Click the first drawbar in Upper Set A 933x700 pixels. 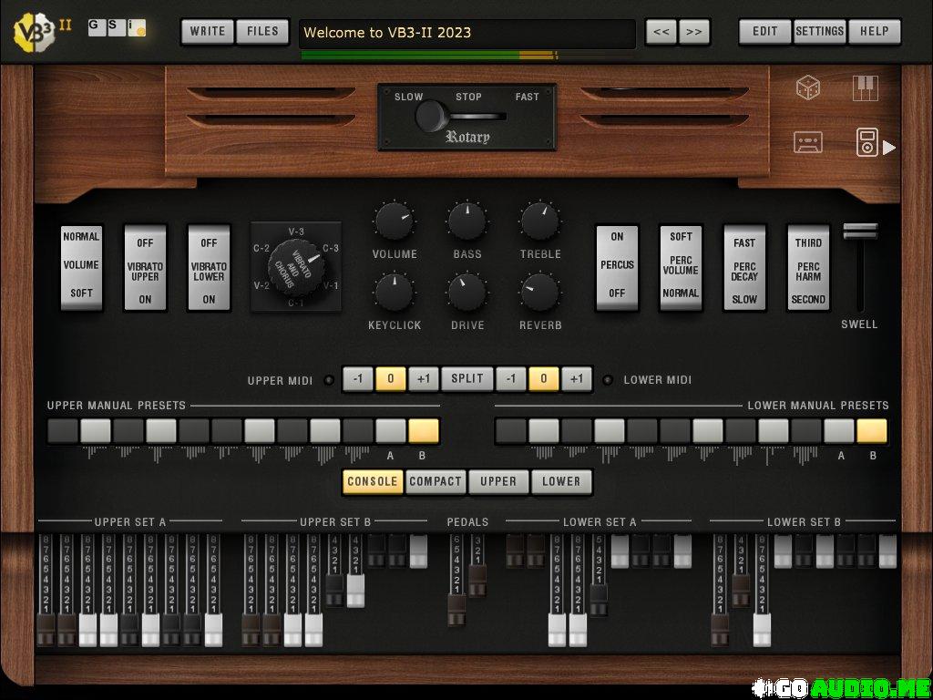click(46, 631)
